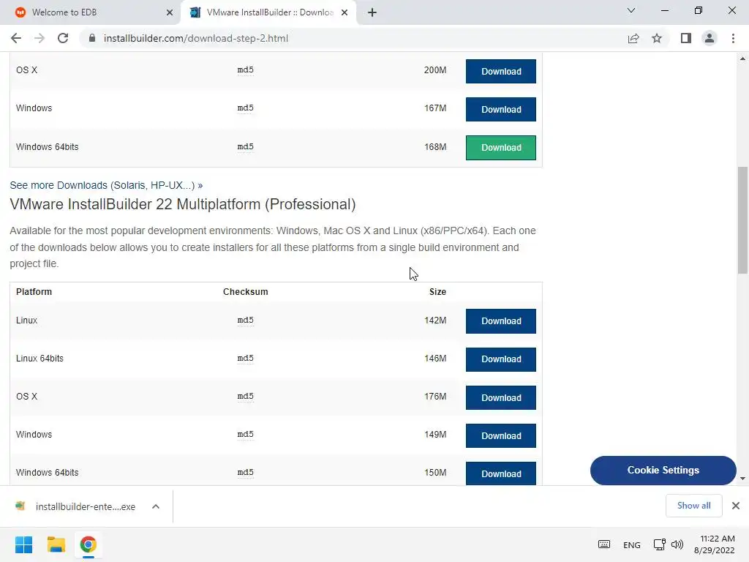Open the touch keyboard tray icon
The height and width of the screenshot is (562, 749).
[604, 544]
